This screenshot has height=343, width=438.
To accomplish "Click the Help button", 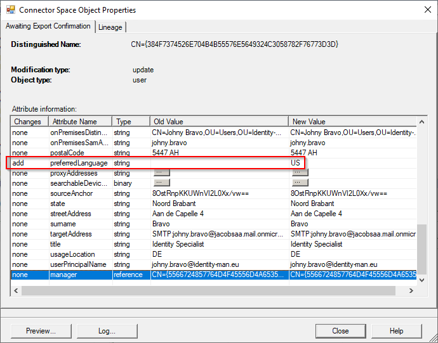I will click(396, 331).
